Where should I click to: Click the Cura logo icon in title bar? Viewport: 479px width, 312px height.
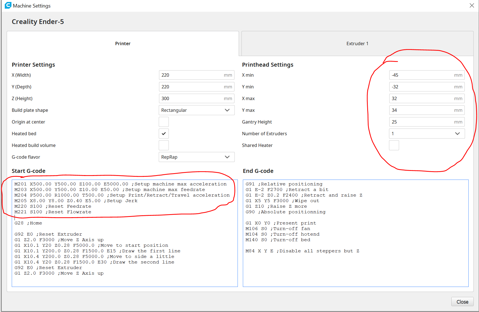(8, 5)
